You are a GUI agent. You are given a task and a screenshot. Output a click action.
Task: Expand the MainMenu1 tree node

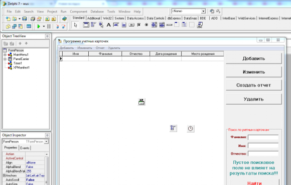(5, 55)
